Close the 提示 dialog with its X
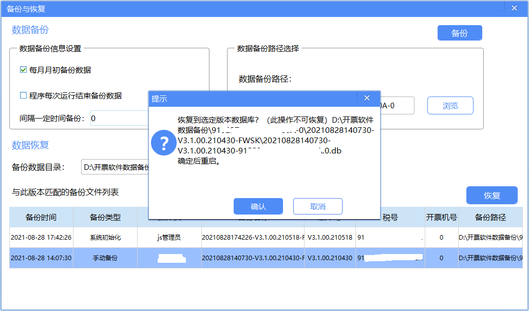Viewport: 529px width, 311px height. (367, 98)
